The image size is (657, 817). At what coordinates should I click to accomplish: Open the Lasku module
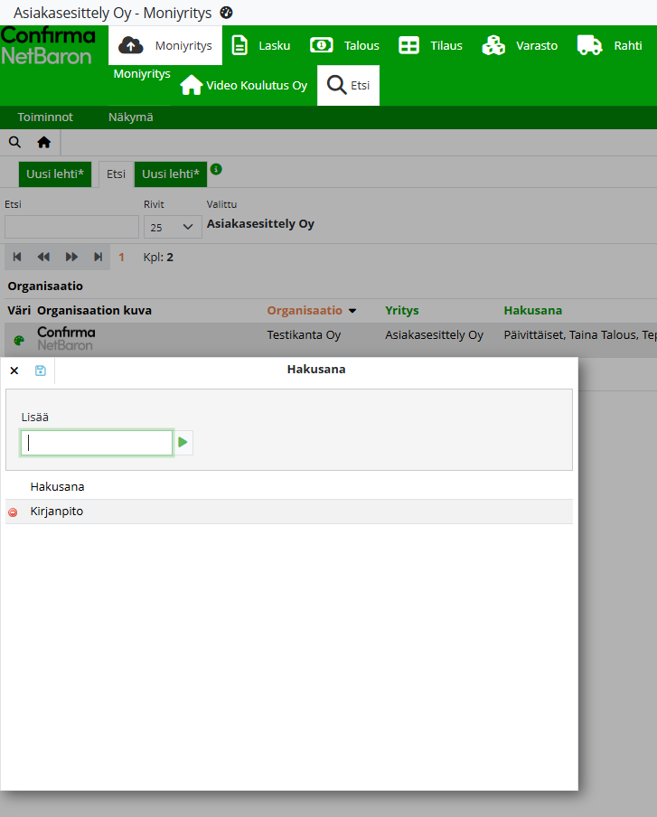(255, 45)
